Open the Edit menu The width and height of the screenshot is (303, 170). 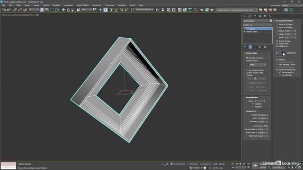(x=10, y=5)
